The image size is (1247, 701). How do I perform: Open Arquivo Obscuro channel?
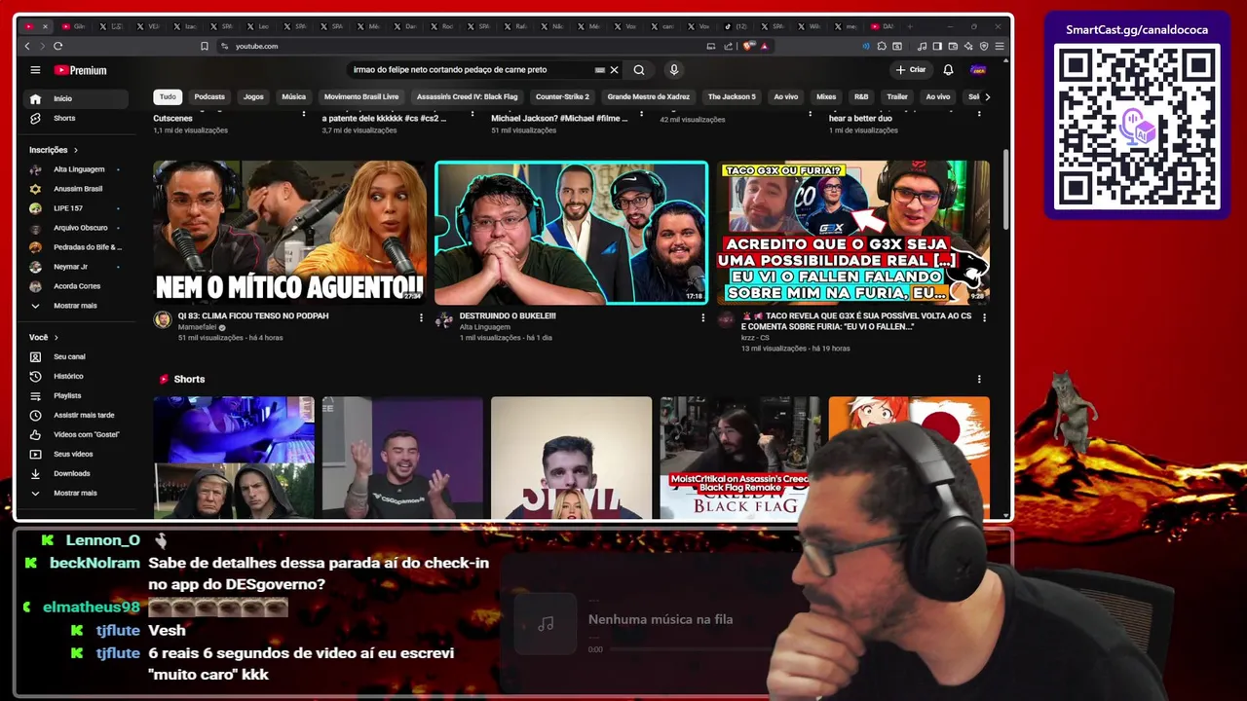(x=76, y=228)
